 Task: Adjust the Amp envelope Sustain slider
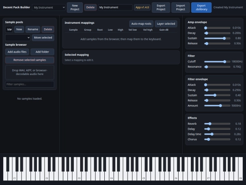(x=217, y=38)
